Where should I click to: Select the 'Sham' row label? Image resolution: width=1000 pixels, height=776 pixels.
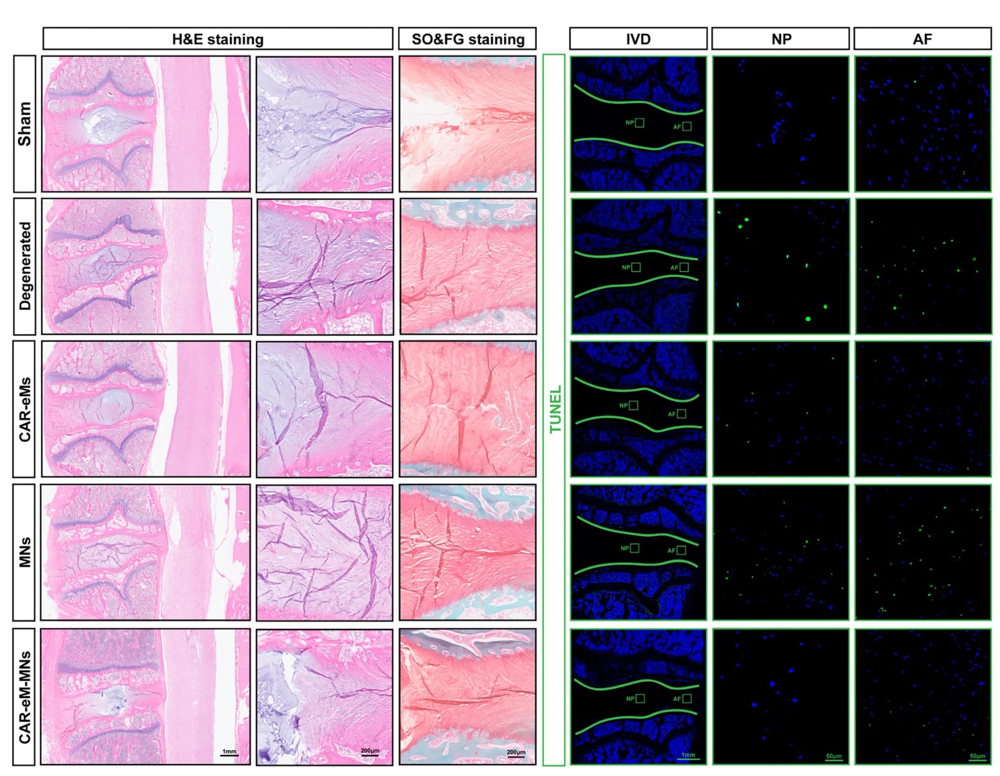click(24, 124)
